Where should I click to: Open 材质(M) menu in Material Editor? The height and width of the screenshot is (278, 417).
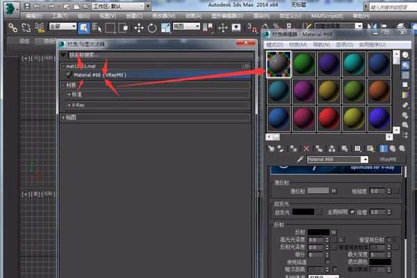point(298,44)
